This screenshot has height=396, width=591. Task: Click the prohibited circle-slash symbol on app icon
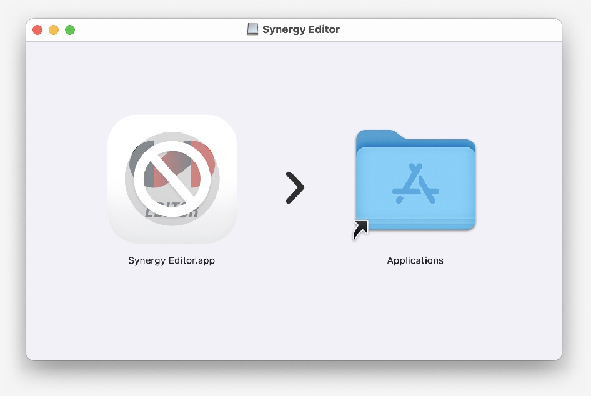172,179
